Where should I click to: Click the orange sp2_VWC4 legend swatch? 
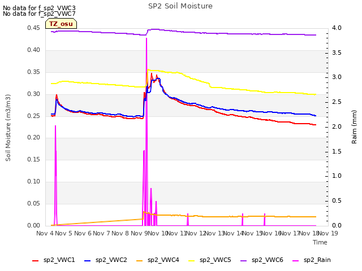click(x=140, y=261)
